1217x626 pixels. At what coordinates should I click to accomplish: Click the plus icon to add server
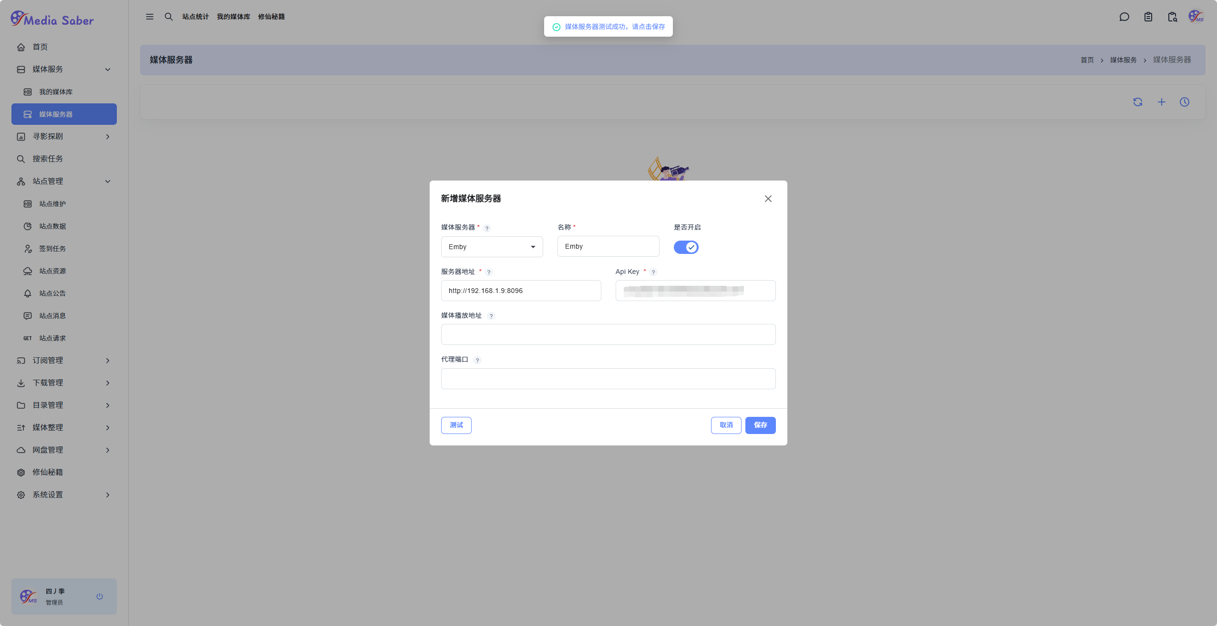click(1161, 102)
